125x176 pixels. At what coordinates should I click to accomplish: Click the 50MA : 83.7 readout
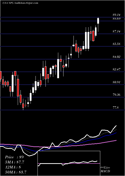(x=16, y=172)
